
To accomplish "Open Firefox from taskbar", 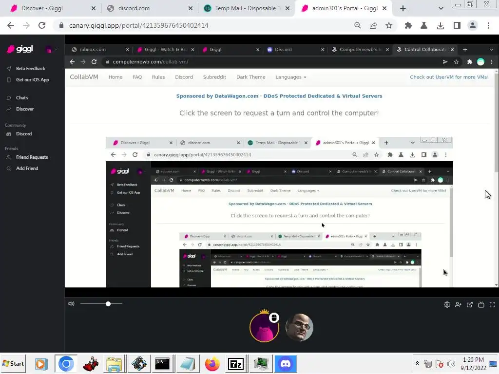I will coord(212,363).
